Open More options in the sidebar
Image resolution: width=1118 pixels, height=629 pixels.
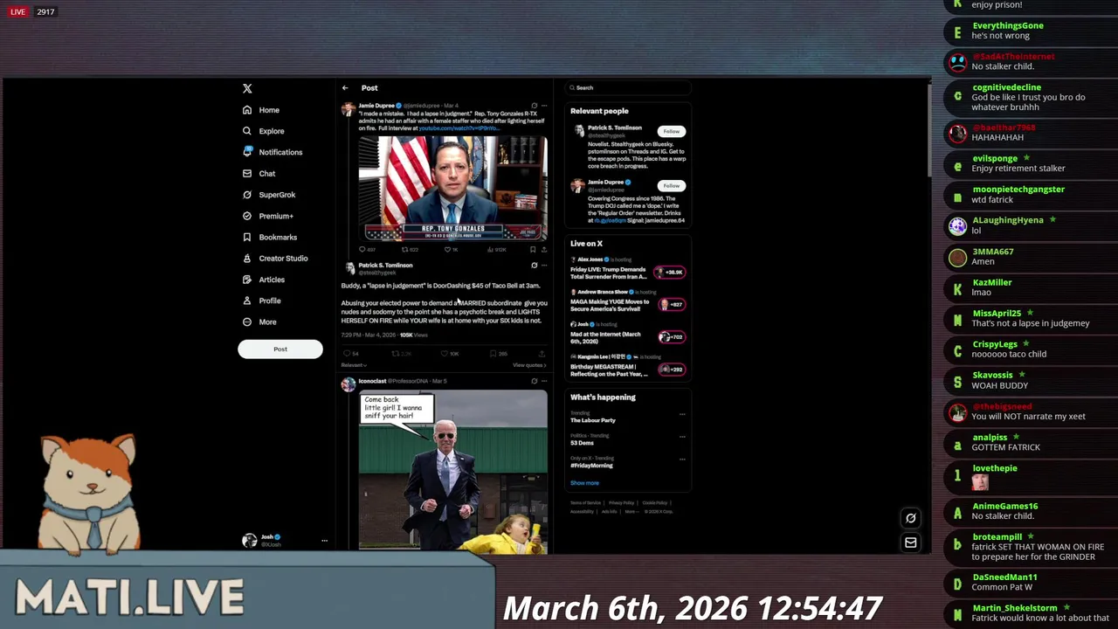[260, 321]
